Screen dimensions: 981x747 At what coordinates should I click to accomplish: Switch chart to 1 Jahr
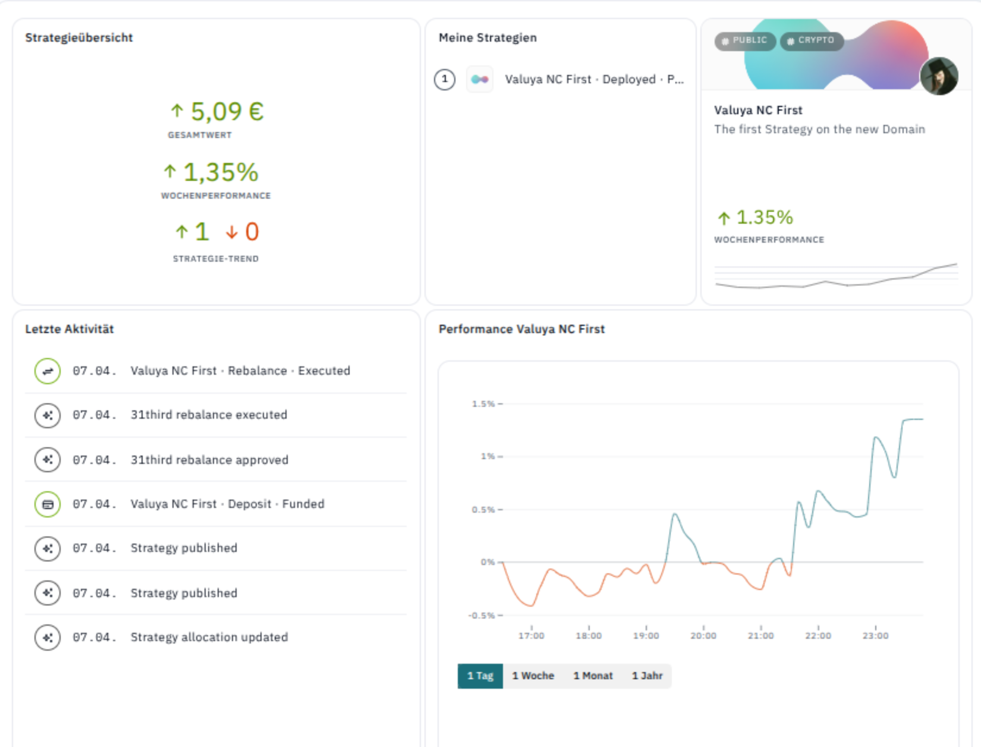[x=647, y=676]
